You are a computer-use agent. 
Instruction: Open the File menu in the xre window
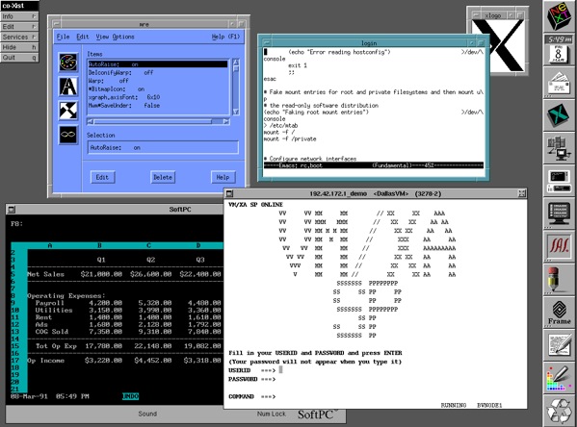pos(63,37)
